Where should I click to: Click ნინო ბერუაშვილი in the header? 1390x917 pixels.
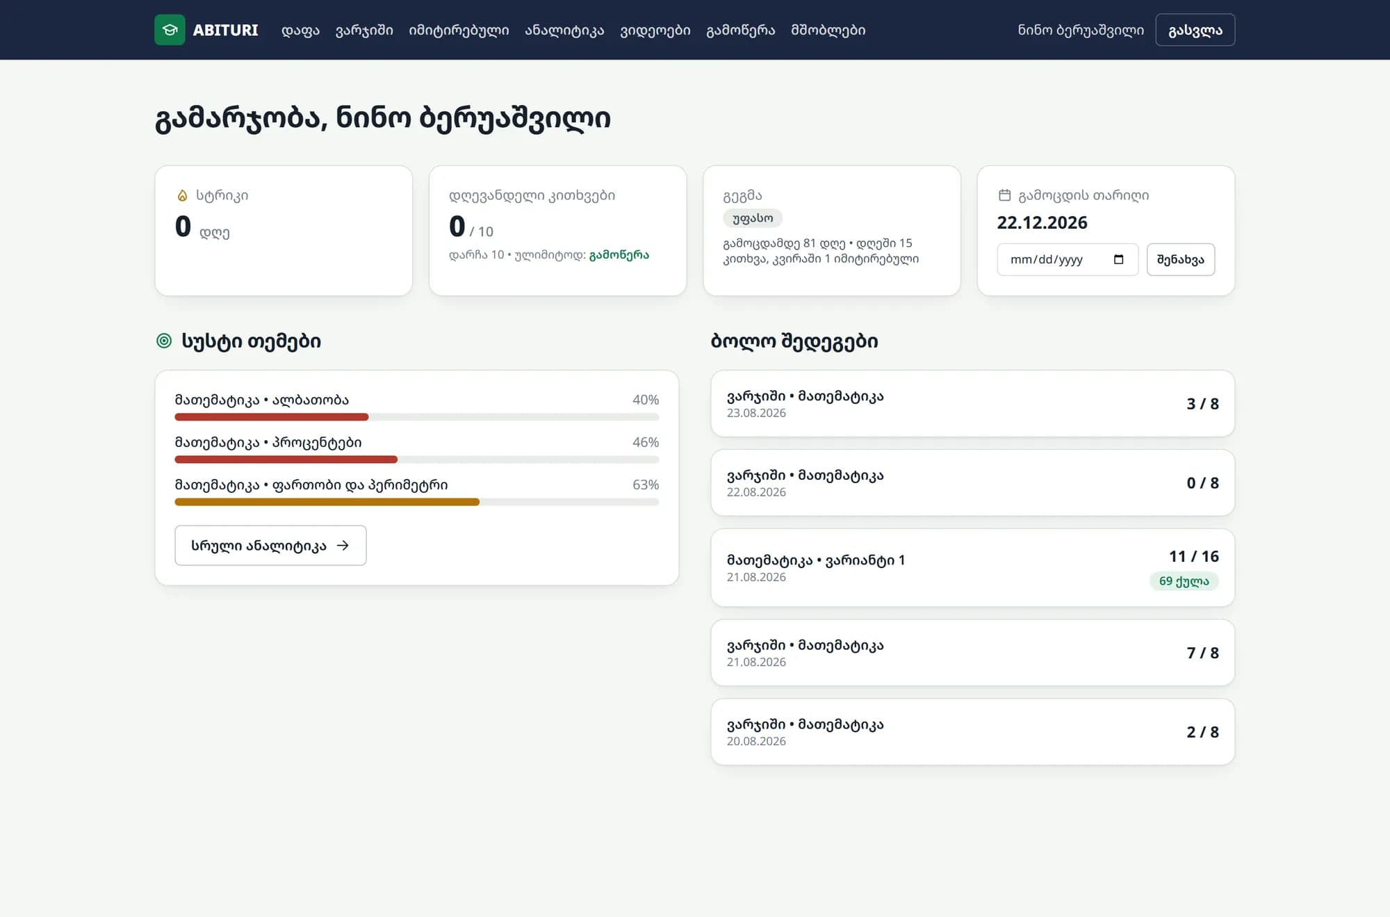[x=1081, y=30]
